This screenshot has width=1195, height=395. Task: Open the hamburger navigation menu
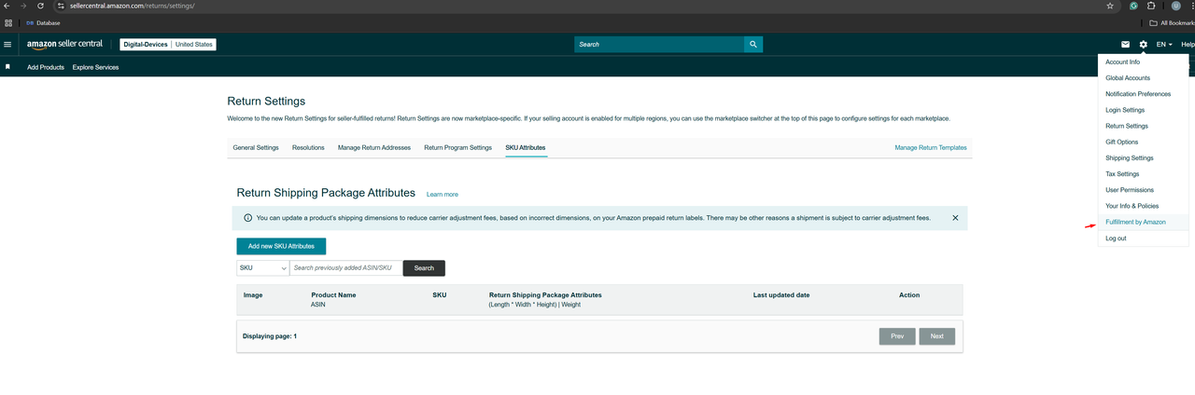[x=8, y=44]
